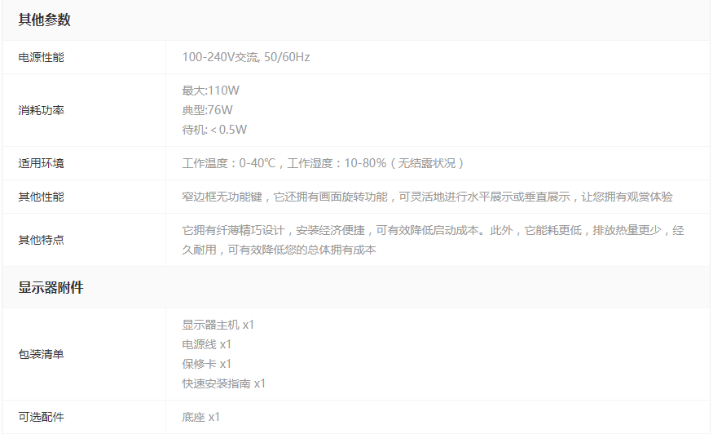Click the 快速安装指南 x1 list item
The width and height of the screenshot is (713, 434).
coord(224,383)
